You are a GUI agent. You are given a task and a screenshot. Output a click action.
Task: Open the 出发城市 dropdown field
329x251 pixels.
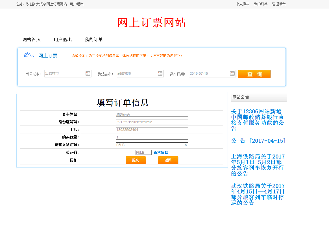click(65, 73)
